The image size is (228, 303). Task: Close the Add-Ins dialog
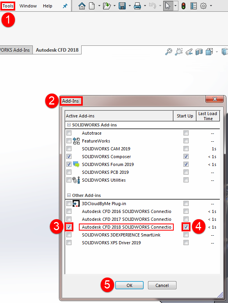[x=215, y=99]
